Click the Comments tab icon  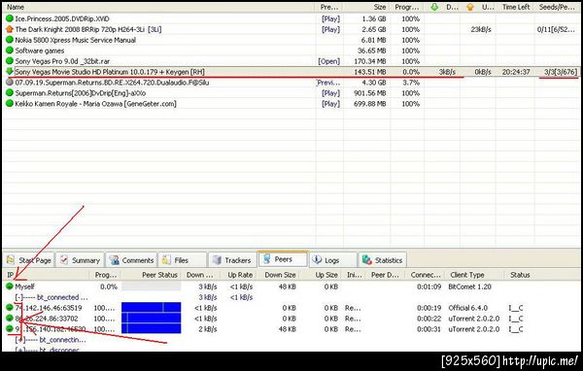(114, 260)
